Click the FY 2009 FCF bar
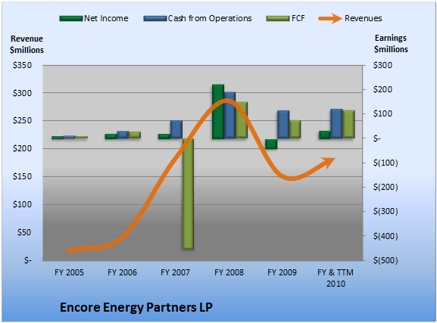 295,129
